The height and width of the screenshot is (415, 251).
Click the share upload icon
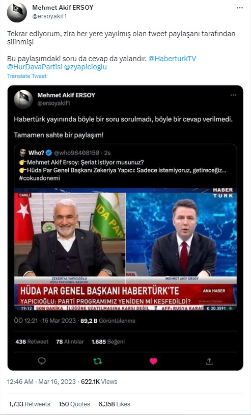pos(209,361)
